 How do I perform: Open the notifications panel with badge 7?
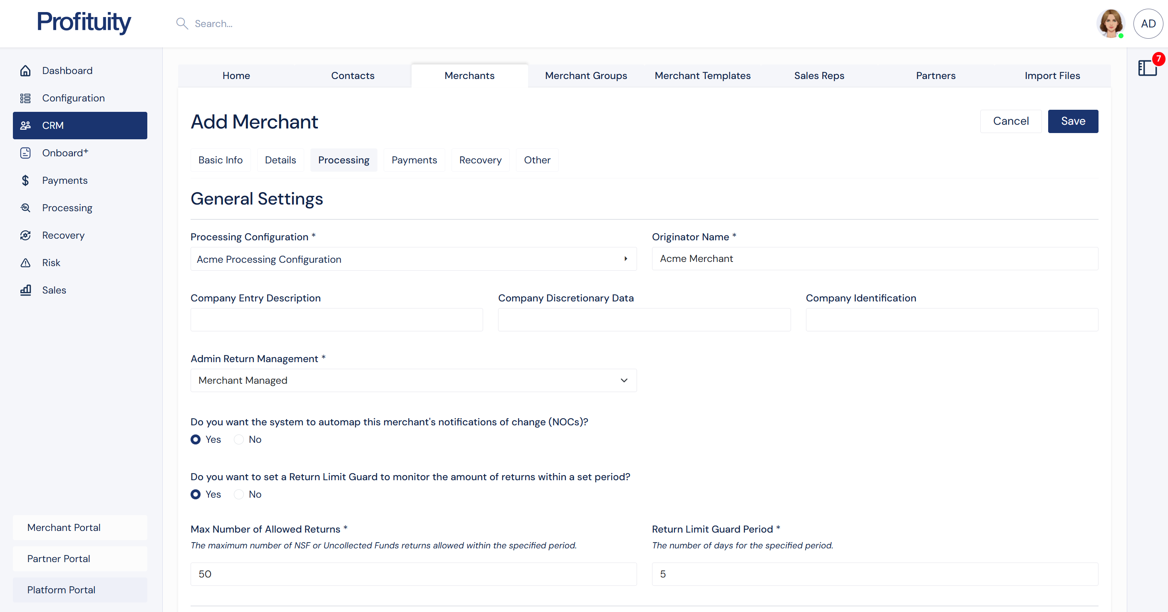point(1148,68)
